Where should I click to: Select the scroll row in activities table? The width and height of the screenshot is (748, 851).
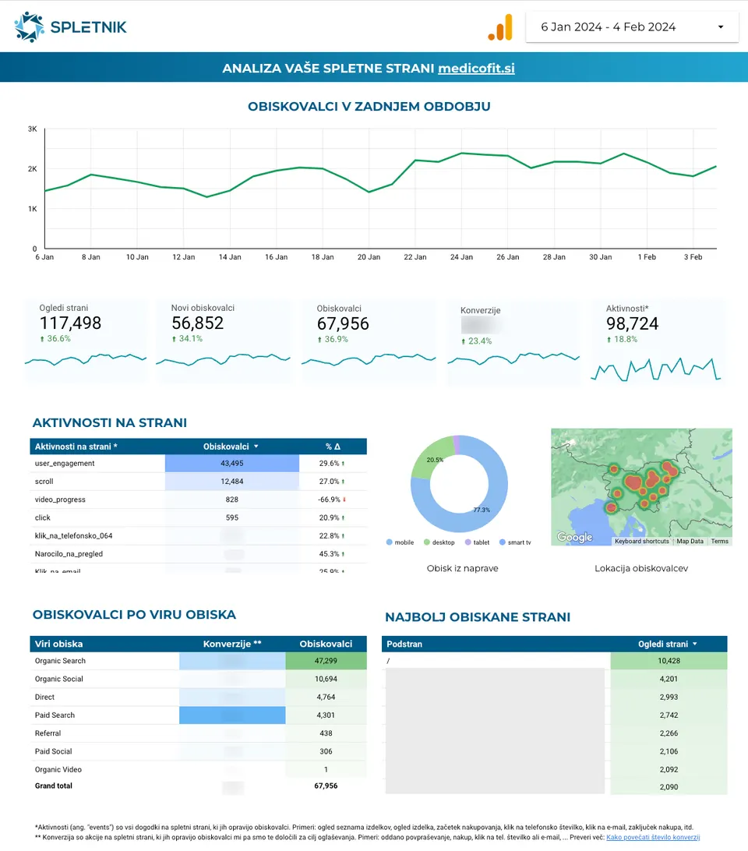[198, 482]
